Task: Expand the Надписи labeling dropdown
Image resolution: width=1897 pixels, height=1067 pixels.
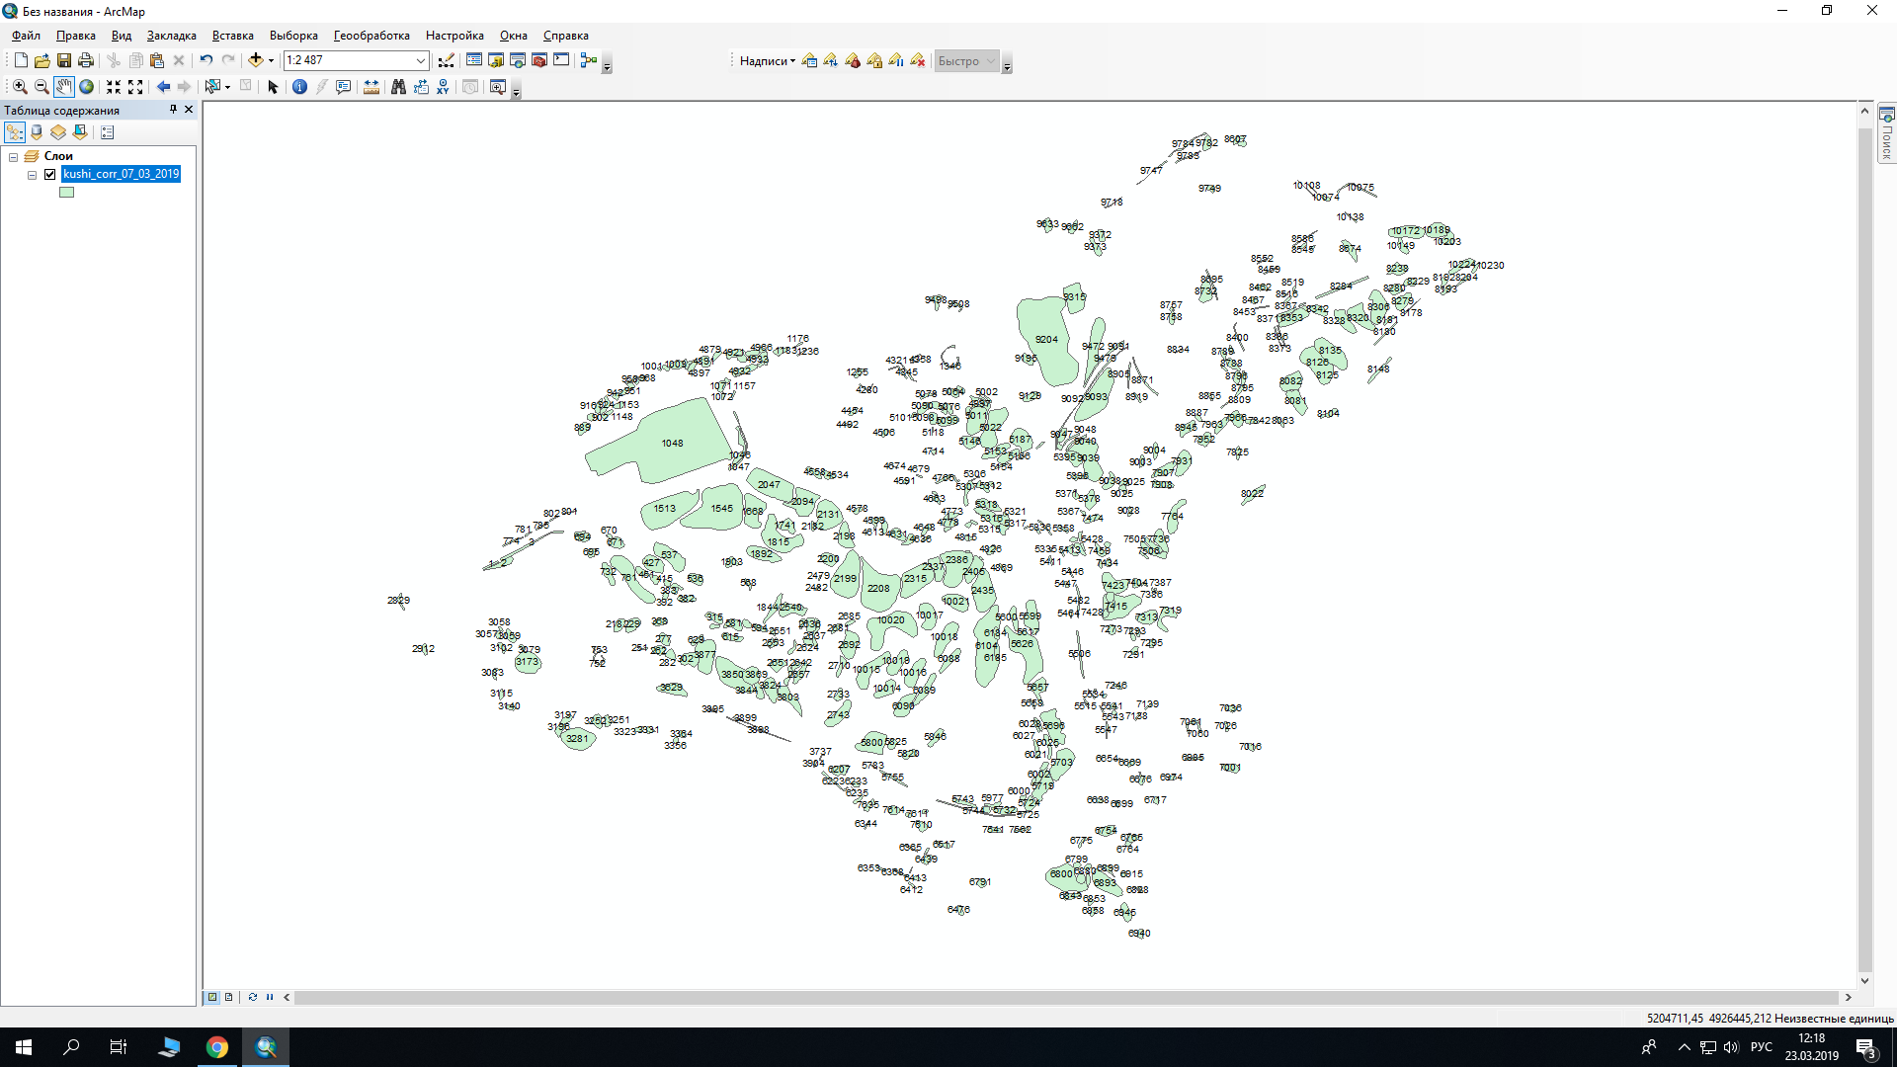Action: pos(768,61)
